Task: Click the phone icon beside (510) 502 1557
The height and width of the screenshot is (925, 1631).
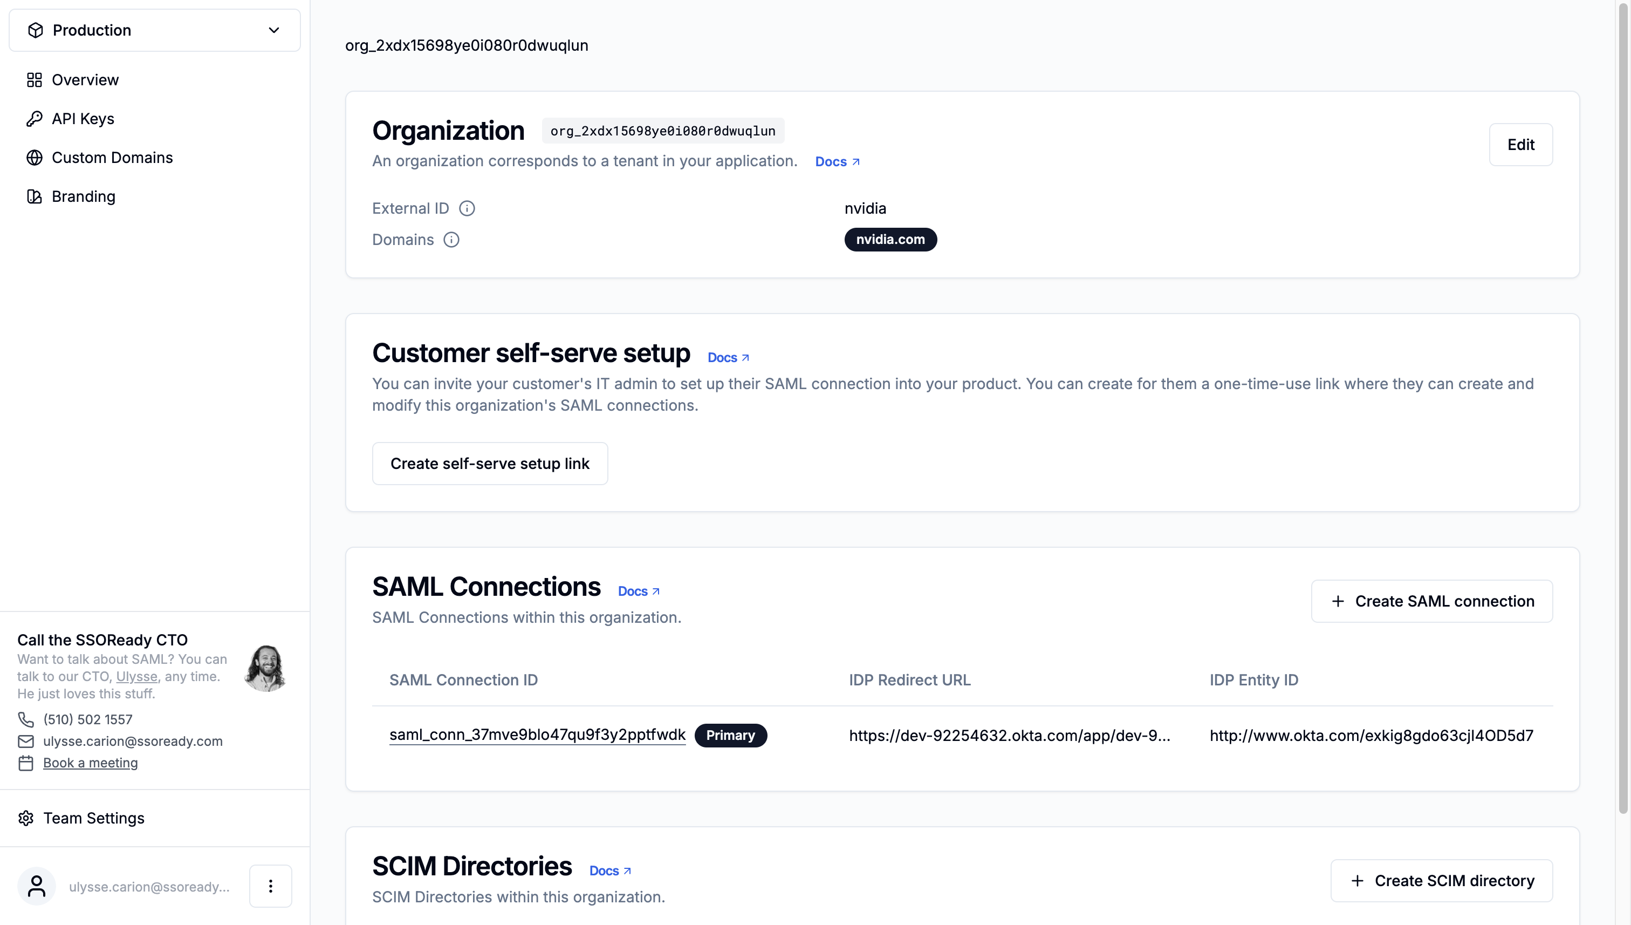Action: [26, 719]
